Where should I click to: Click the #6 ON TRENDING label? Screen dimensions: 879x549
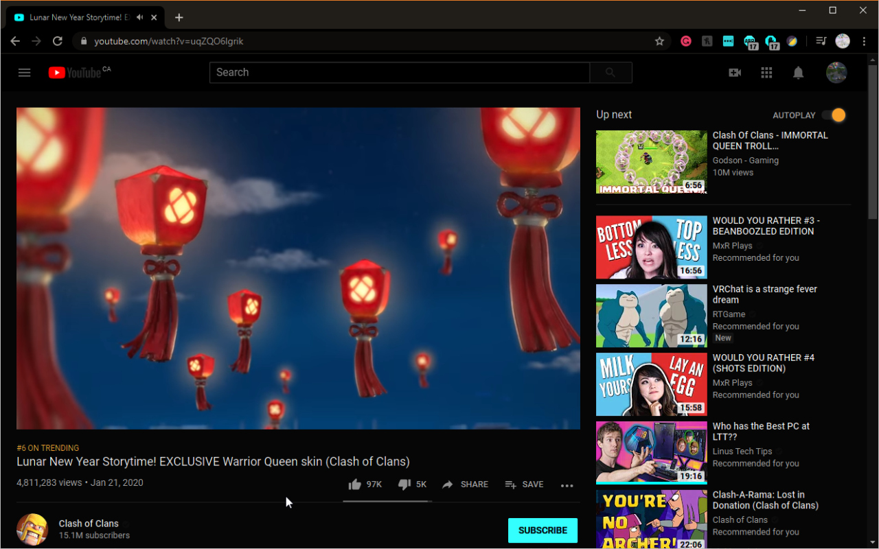click(x=48, y=448)
